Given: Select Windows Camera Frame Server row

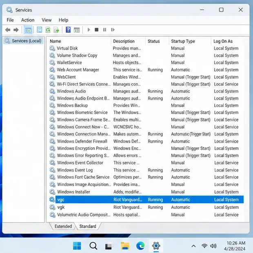Looking at the screenshot, I should click(x=146, y=120).
